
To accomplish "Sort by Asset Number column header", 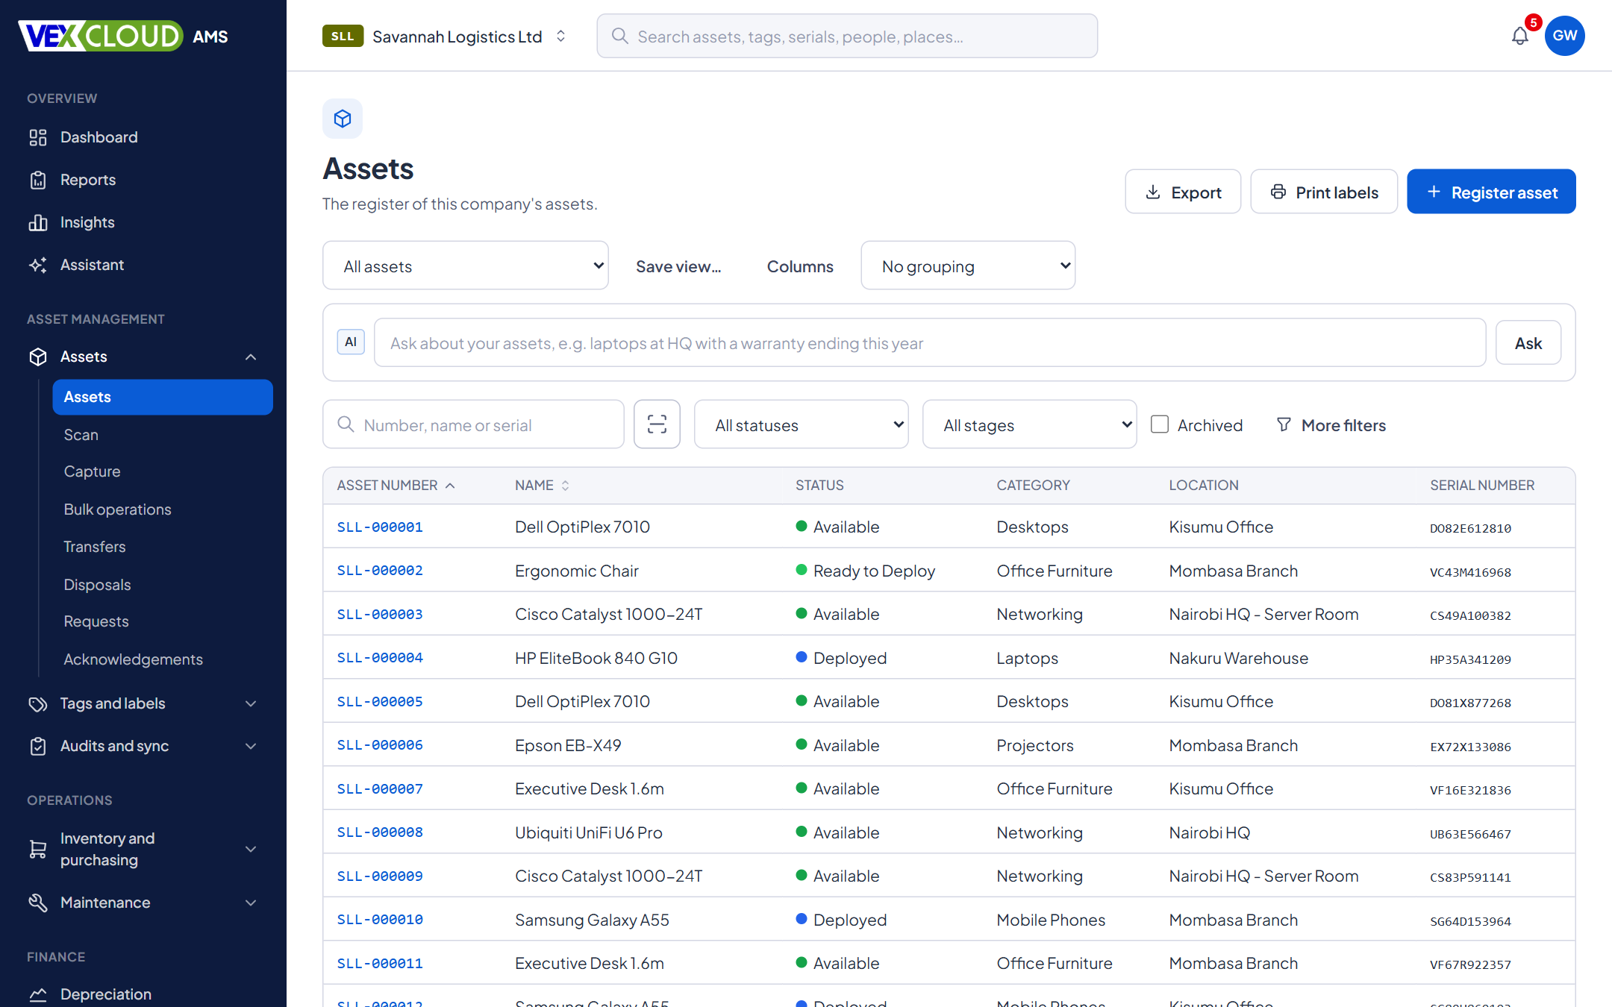I will [x=396, y=485].
